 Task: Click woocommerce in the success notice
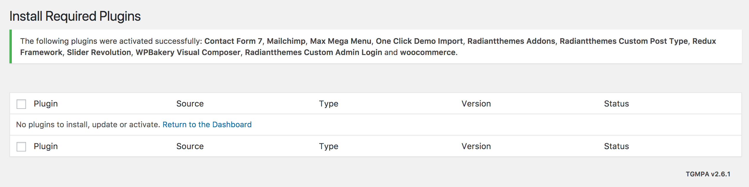(x=428, y=53)
